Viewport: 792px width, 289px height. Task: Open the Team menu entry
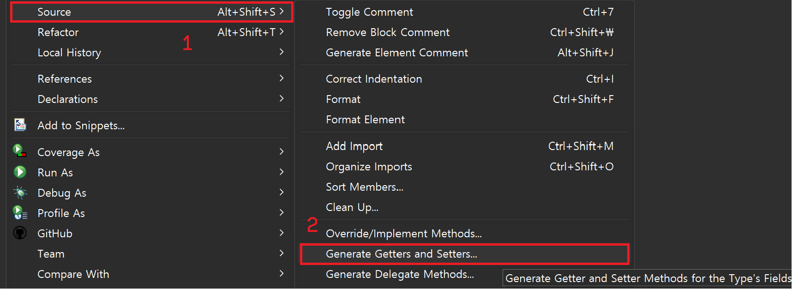(151, 254)
